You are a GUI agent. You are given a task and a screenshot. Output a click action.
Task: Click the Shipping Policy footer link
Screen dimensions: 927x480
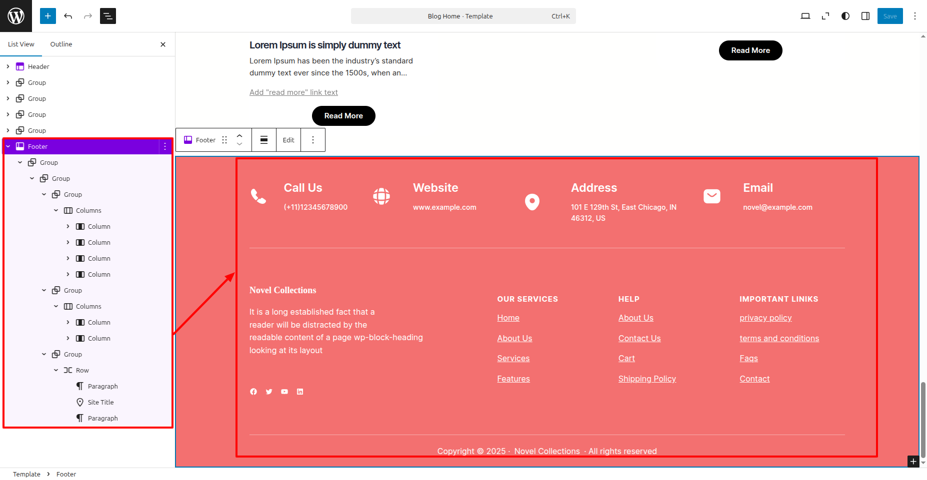pos(647,379)
